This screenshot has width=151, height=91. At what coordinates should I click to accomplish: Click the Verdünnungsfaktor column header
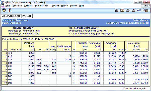click(x=64, y=46)
